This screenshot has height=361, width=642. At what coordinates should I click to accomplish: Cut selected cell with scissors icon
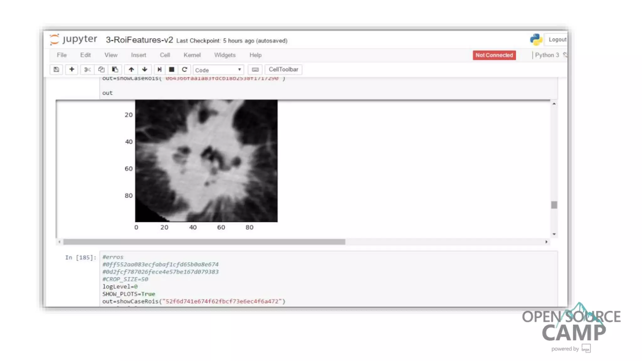click(87, 70)
